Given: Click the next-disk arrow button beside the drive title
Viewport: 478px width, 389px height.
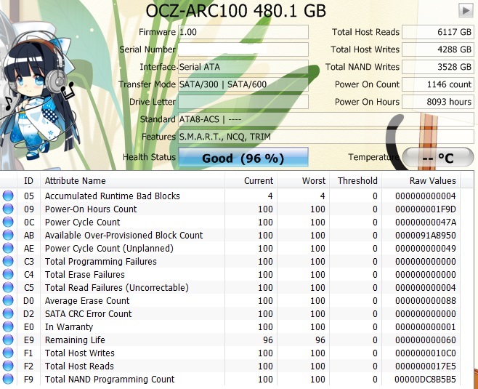Looking at the screenshot, I should [466, 11].
